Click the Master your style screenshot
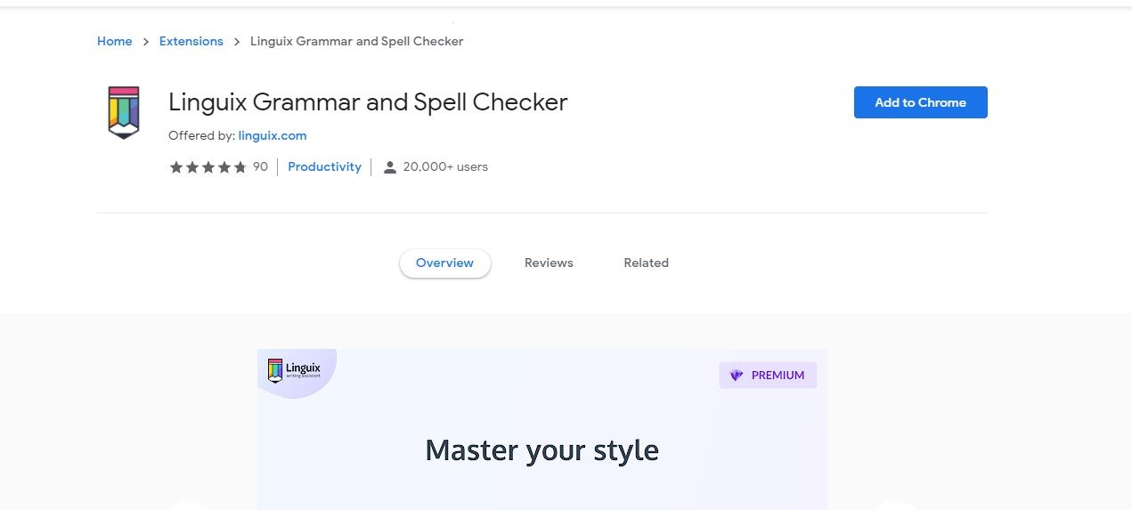1132x510 pixels. 542,429
